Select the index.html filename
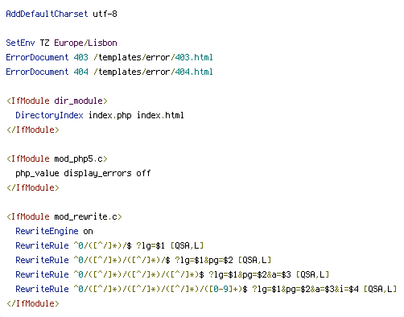 click(160, 115)
